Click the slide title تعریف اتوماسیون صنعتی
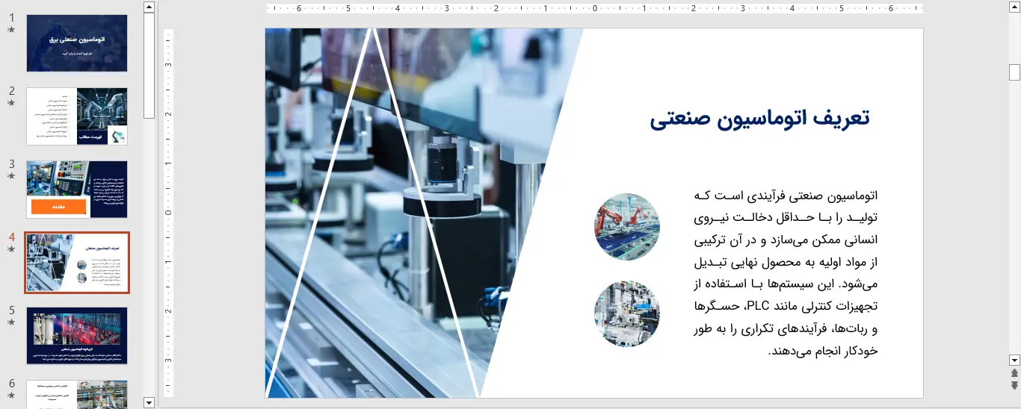The height and width of the screenshot is (409, 1021). click(x=760, y=119)
